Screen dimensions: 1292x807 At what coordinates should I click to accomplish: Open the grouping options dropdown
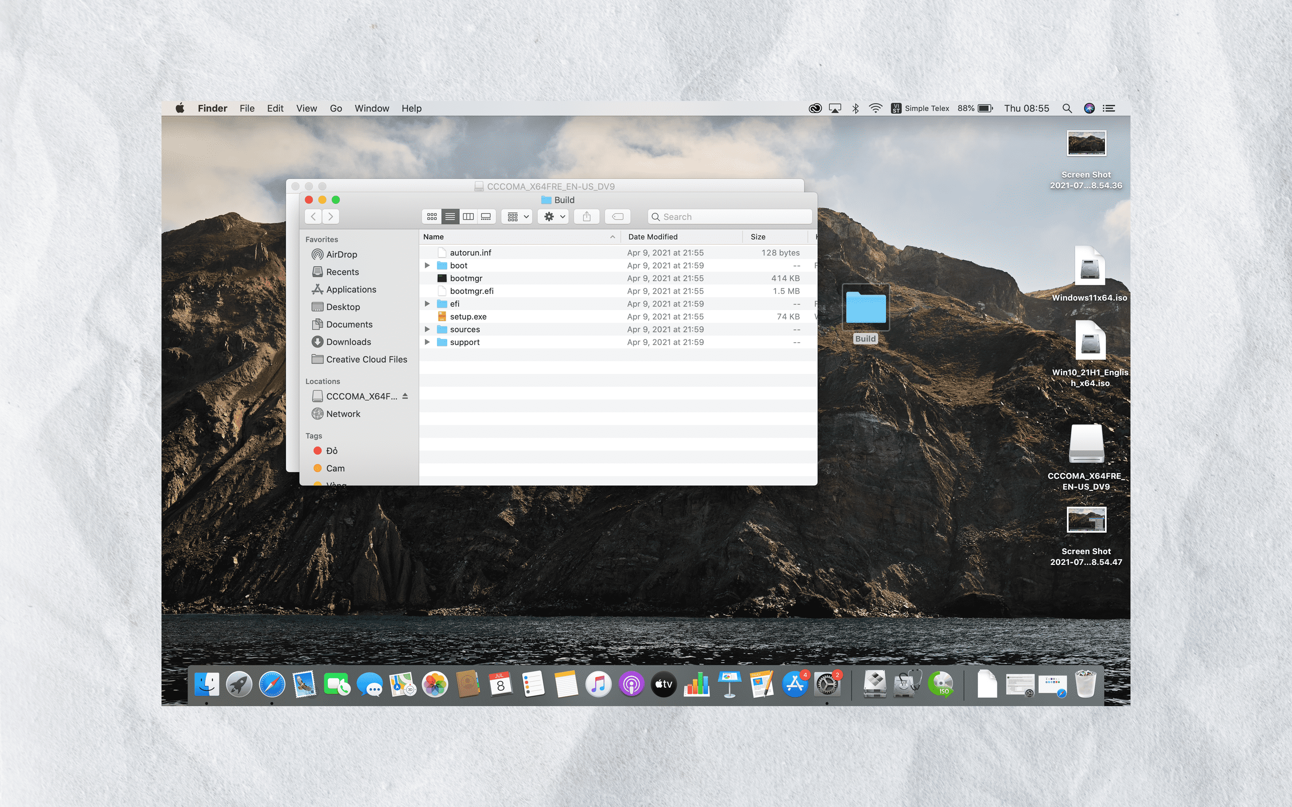tap(516, 217)
